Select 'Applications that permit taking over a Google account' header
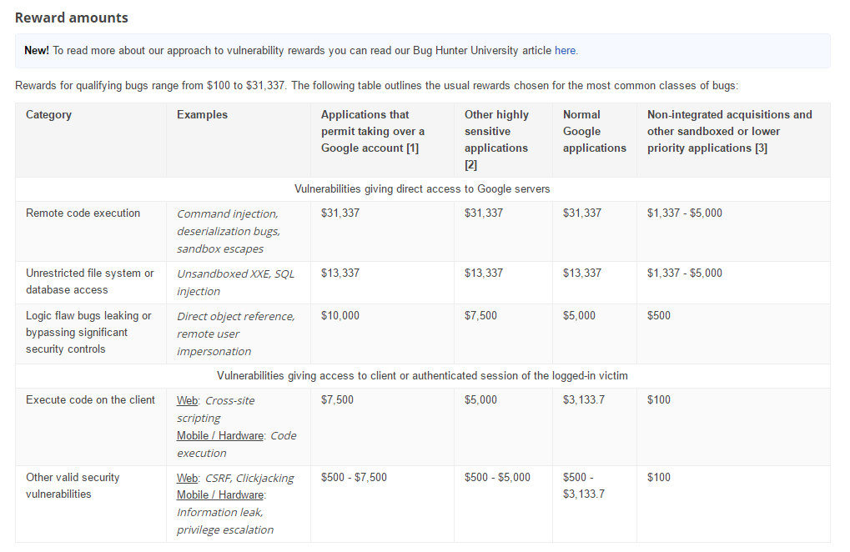The image size is (850, 552). coord(373,132)
